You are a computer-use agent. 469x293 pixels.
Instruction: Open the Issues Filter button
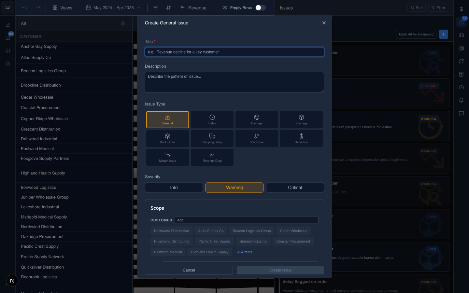point(438,7)
